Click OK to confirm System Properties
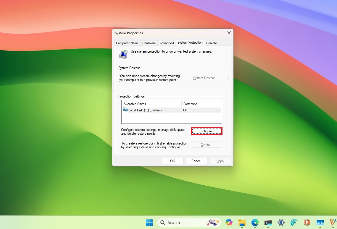This screenshot has height=229, width=337. [x=172, y=161]
